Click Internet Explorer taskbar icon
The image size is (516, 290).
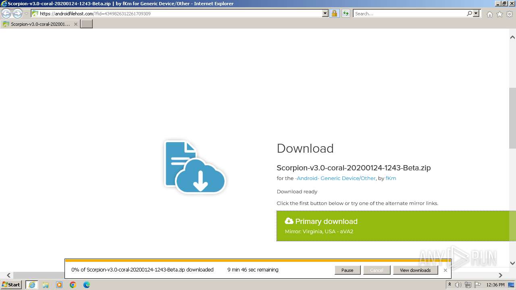(x=32, y=285)
